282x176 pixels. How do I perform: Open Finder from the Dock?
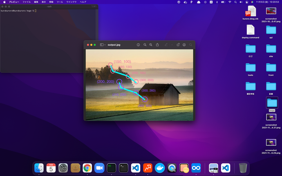(x=39, y=168)
